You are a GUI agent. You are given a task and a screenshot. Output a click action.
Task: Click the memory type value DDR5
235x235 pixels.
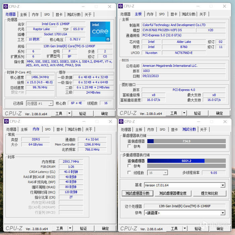[x=36, y=140]
